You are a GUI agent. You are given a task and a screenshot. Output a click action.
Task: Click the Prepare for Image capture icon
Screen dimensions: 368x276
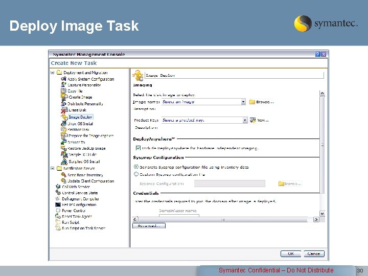(64, 135)
